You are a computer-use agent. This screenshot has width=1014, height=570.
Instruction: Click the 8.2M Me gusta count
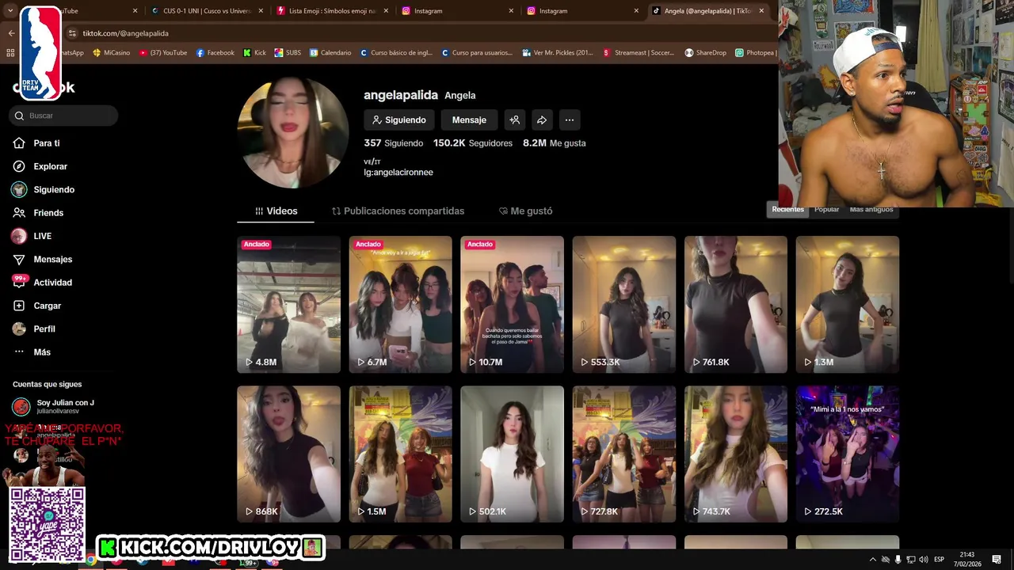pyautogui.click(x=555, y=143)
